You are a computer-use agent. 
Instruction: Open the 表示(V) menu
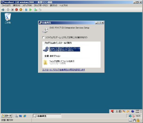coord(53,5)
